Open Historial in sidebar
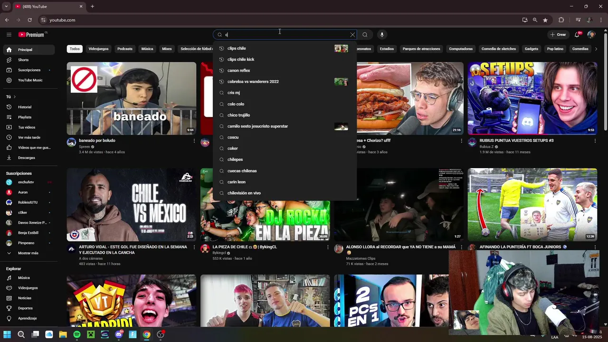The image size is (608, 342). pyautogui.click(x=28, y=107)
